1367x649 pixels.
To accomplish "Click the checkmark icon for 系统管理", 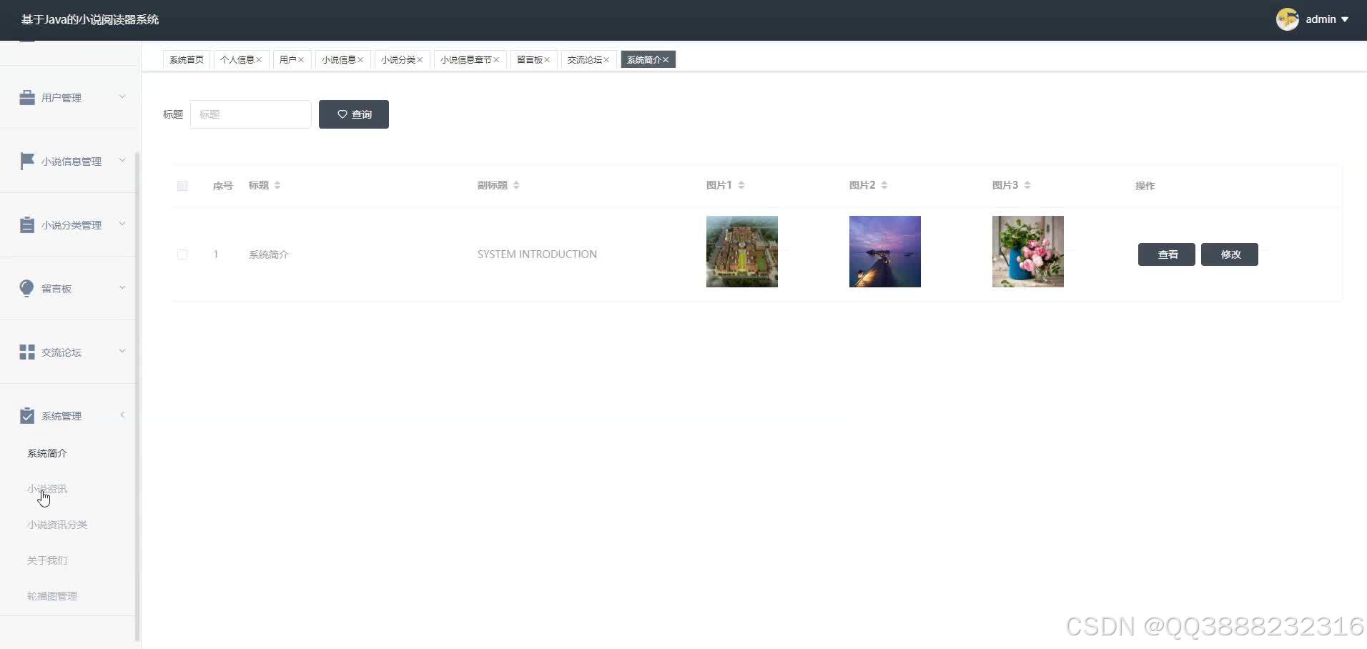I will 27,415.
